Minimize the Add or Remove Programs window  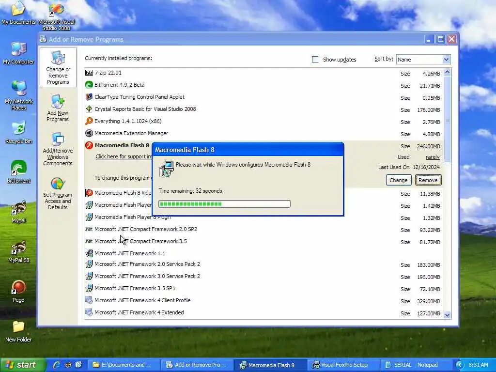point(429,39)
